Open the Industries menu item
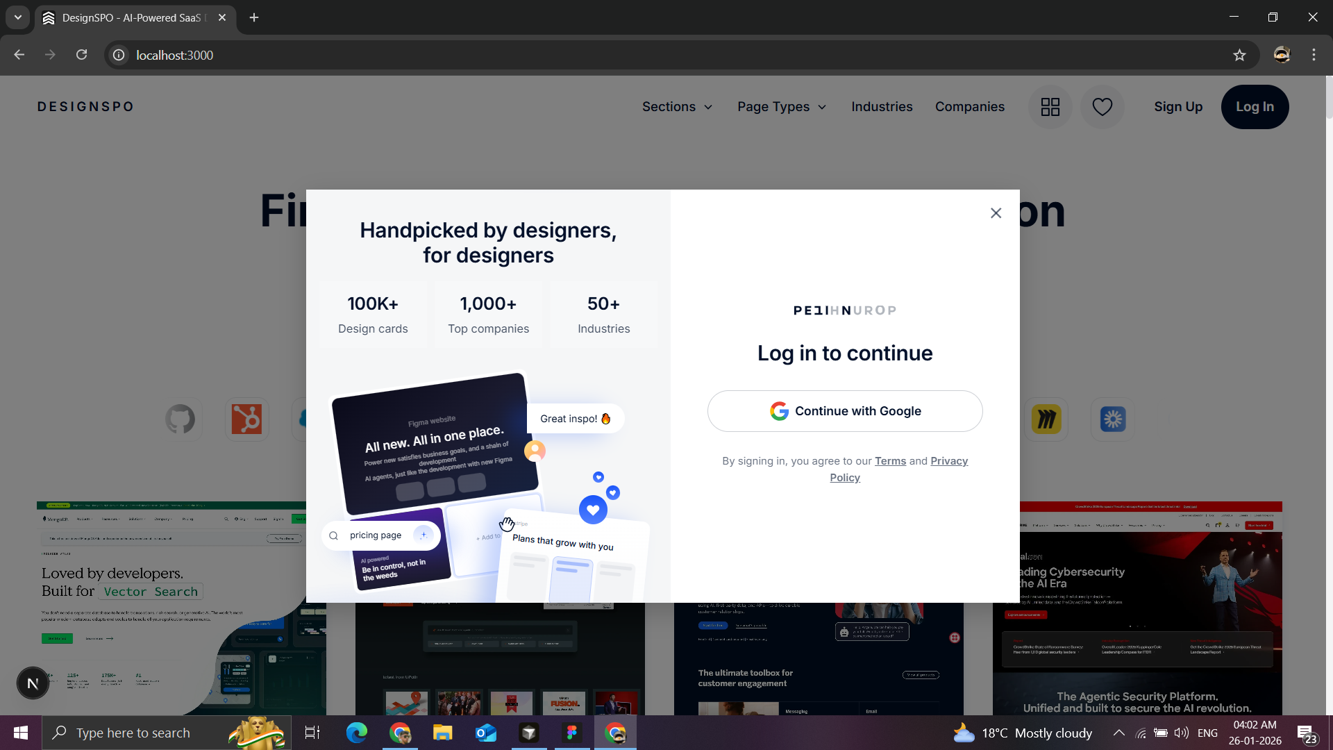1333x750 pixels. (x=882, y=107)
